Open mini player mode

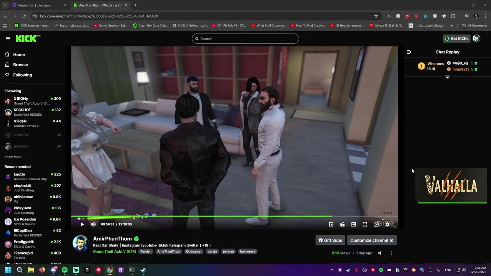coord(331,224)
